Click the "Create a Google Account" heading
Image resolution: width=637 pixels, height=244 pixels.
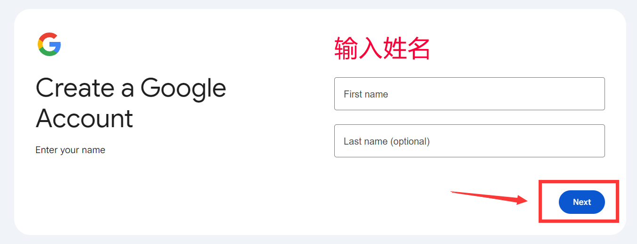[x=131, y=103]
